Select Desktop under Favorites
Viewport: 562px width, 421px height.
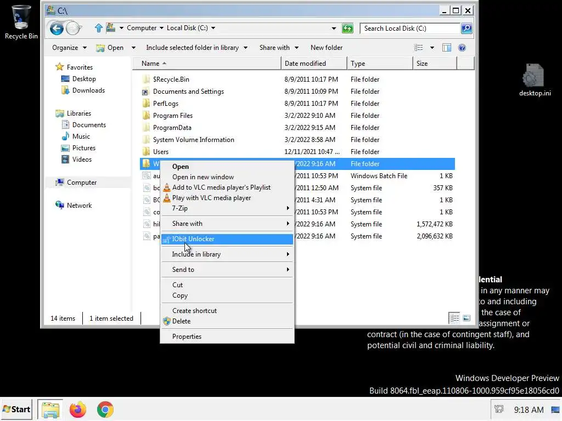[84, 79]
